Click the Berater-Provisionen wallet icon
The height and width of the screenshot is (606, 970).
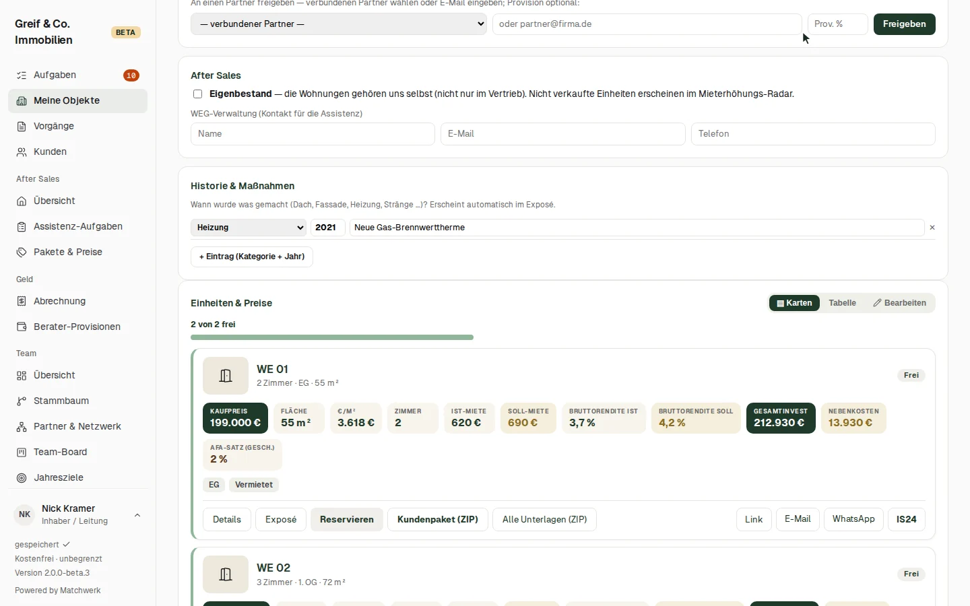(22, 327)
